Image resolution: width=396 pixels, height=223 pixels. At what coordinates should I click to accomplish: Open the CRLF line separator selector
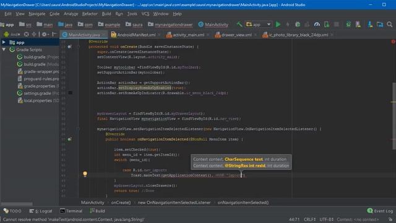point(309,219)
